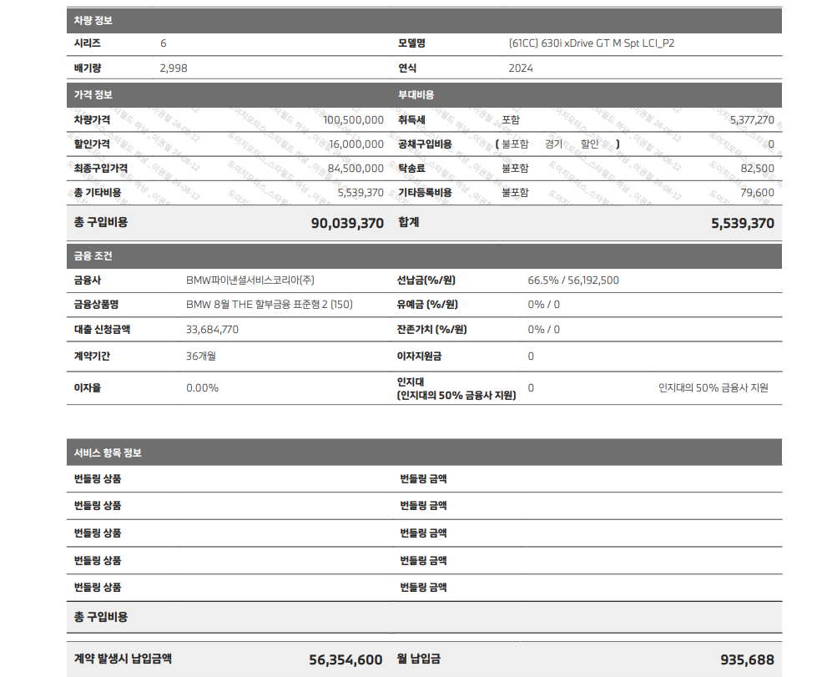Click the 금융 조건 section header
Screen dimensions: 822x677
(93, 255)
